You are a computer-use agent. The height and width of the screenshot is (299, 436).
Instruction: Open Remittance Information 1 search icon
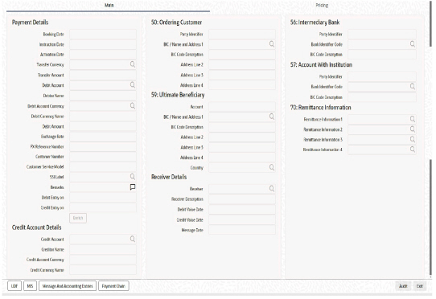point(413,119)
